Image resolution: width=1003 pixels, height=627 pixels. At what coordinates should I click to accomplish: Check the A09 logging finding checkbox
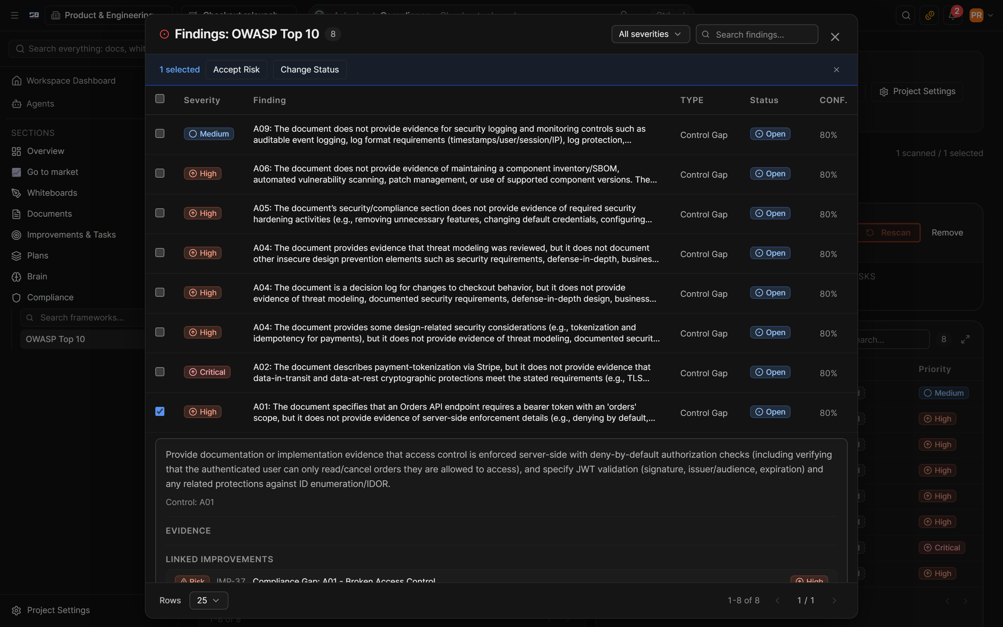(x=160, y=133)
